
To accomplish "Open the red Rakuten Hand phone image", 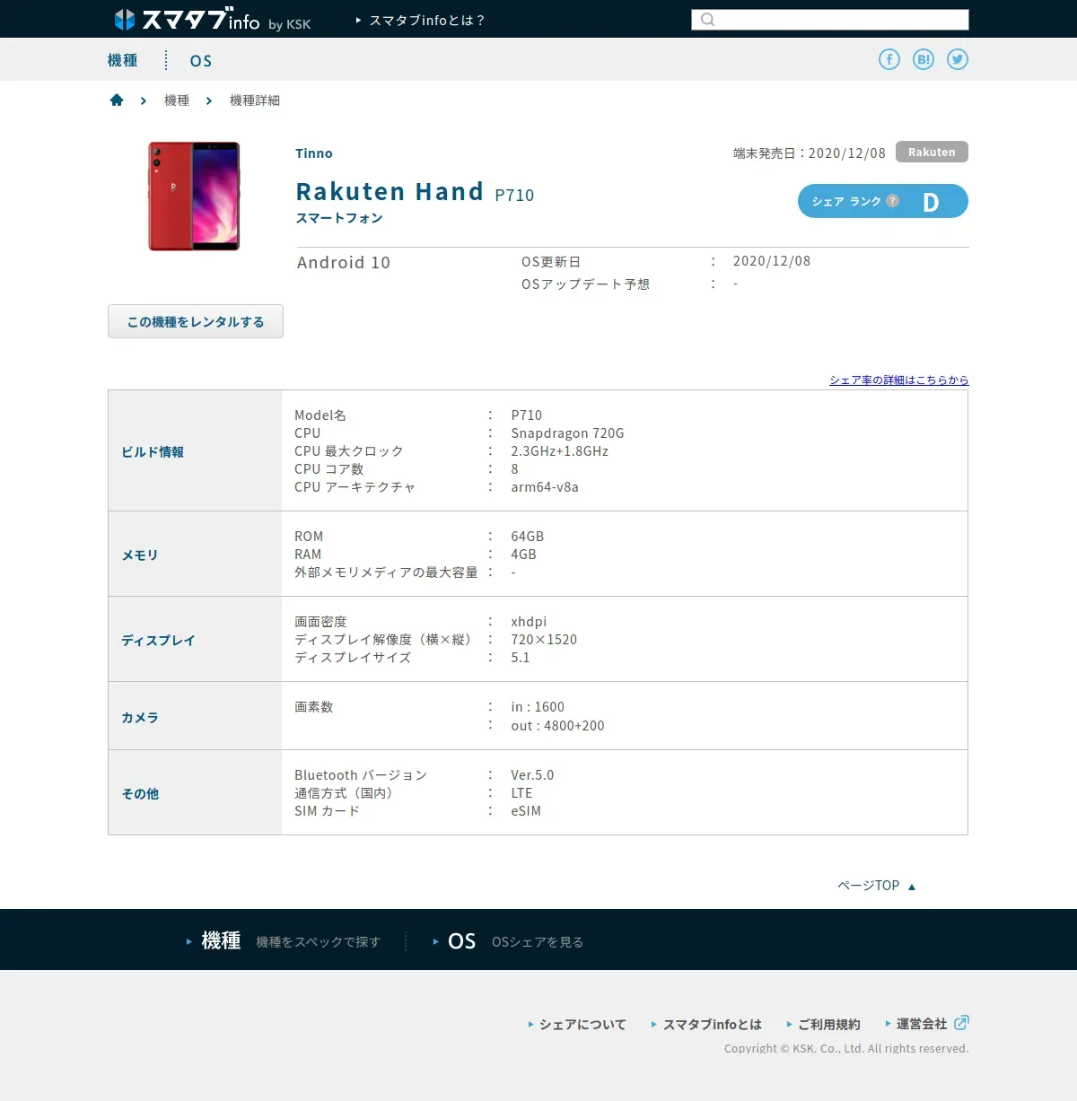I will (194, 196).
